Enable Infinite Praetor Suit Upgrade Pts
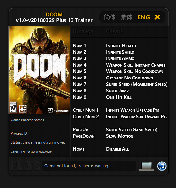 (137, 117)
